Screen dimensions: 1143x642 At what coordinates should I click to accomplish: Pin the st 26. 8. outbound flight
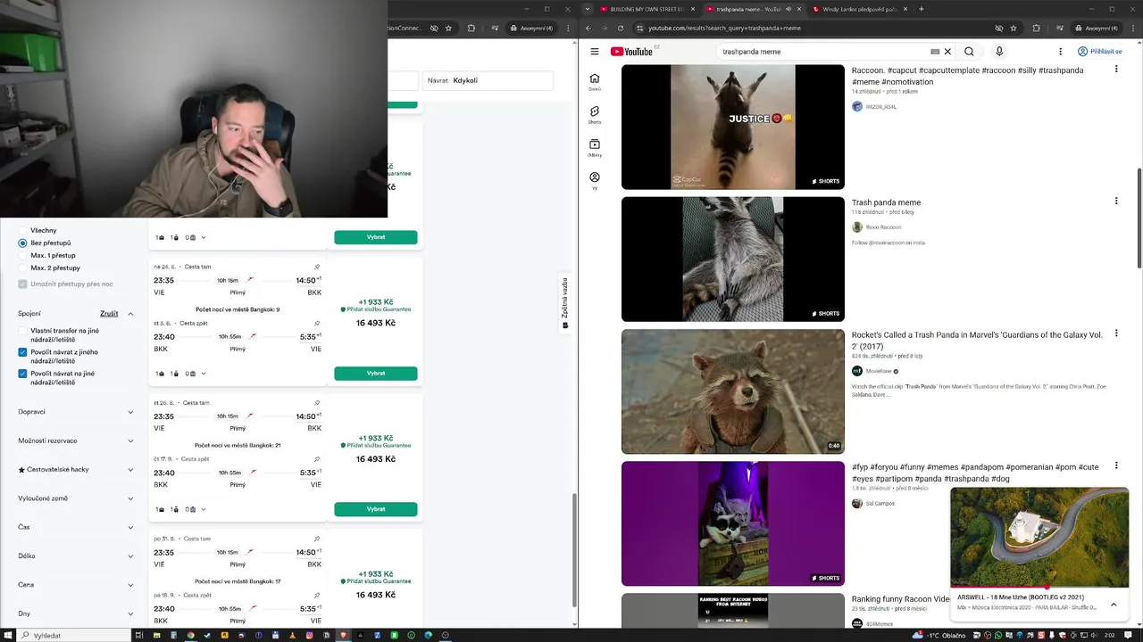coord(317,403)
